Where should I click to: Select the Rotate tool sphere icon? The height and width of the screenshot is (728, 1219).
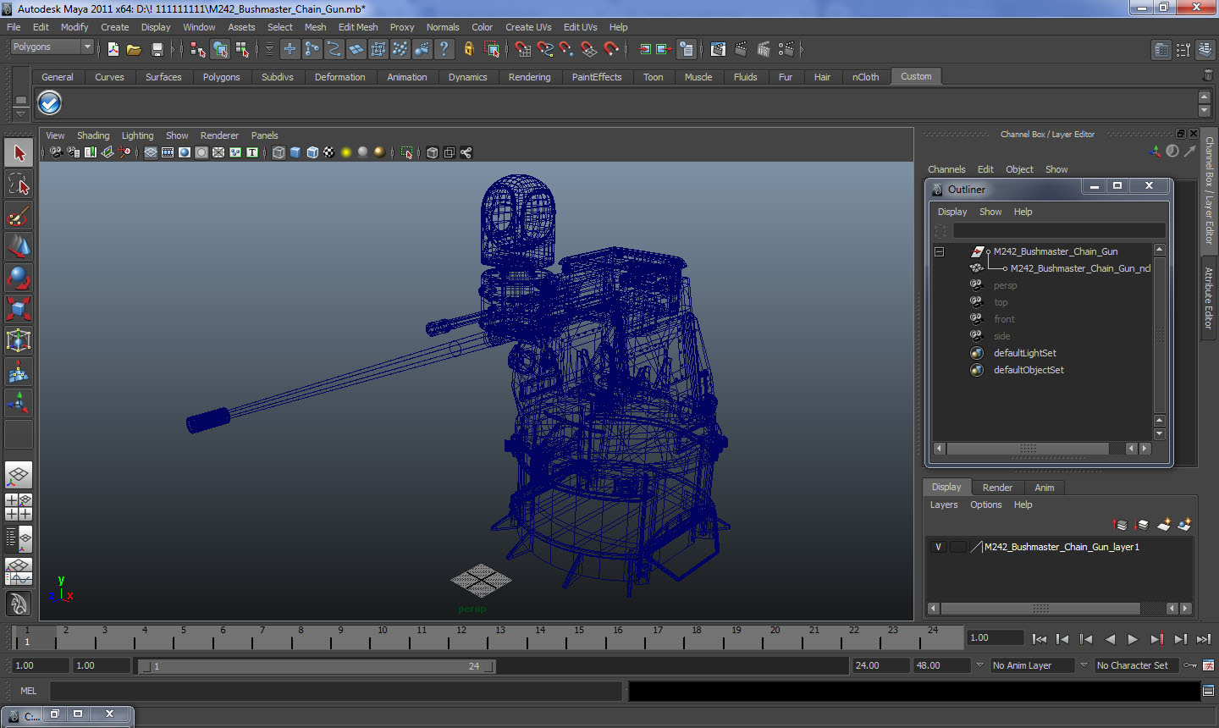pos(19,278)
